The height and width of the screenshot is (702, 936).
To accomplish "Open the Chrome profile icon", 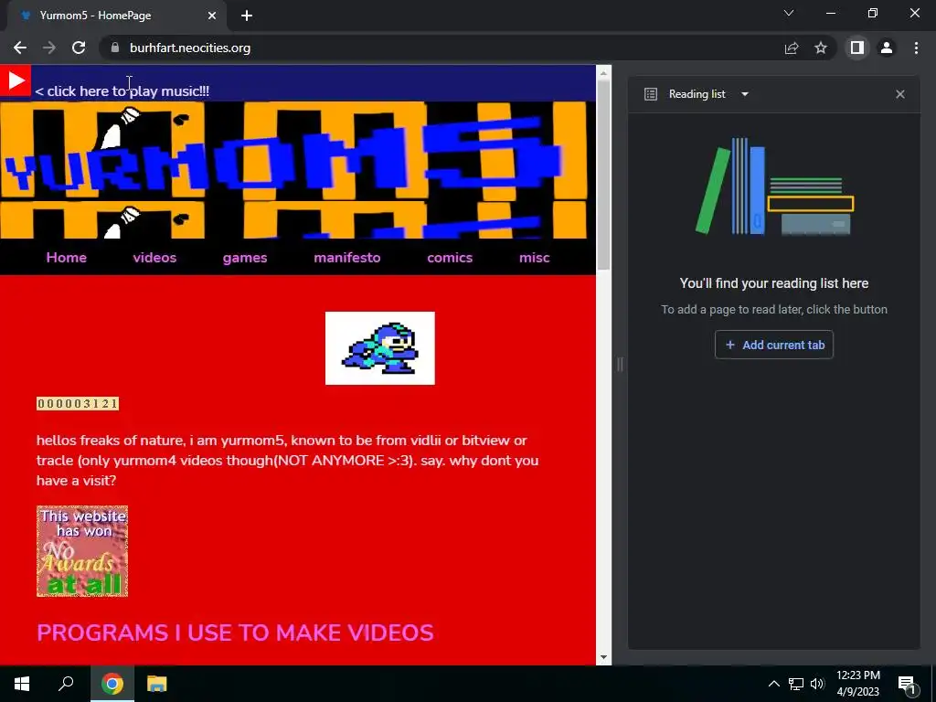I will tap(887, 48).
